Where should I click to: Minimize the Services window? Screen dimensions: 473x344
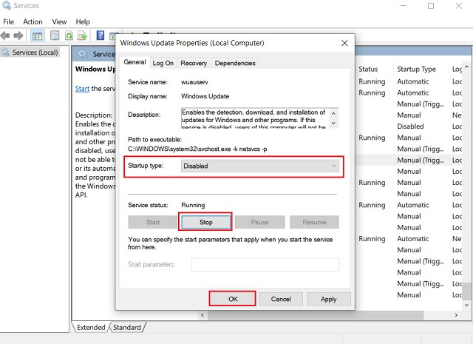coord(404,6)
